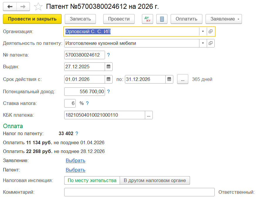Viewport: 256px width, 204px height.
Task: Post the document with Провести
Action: coord(119,19)
